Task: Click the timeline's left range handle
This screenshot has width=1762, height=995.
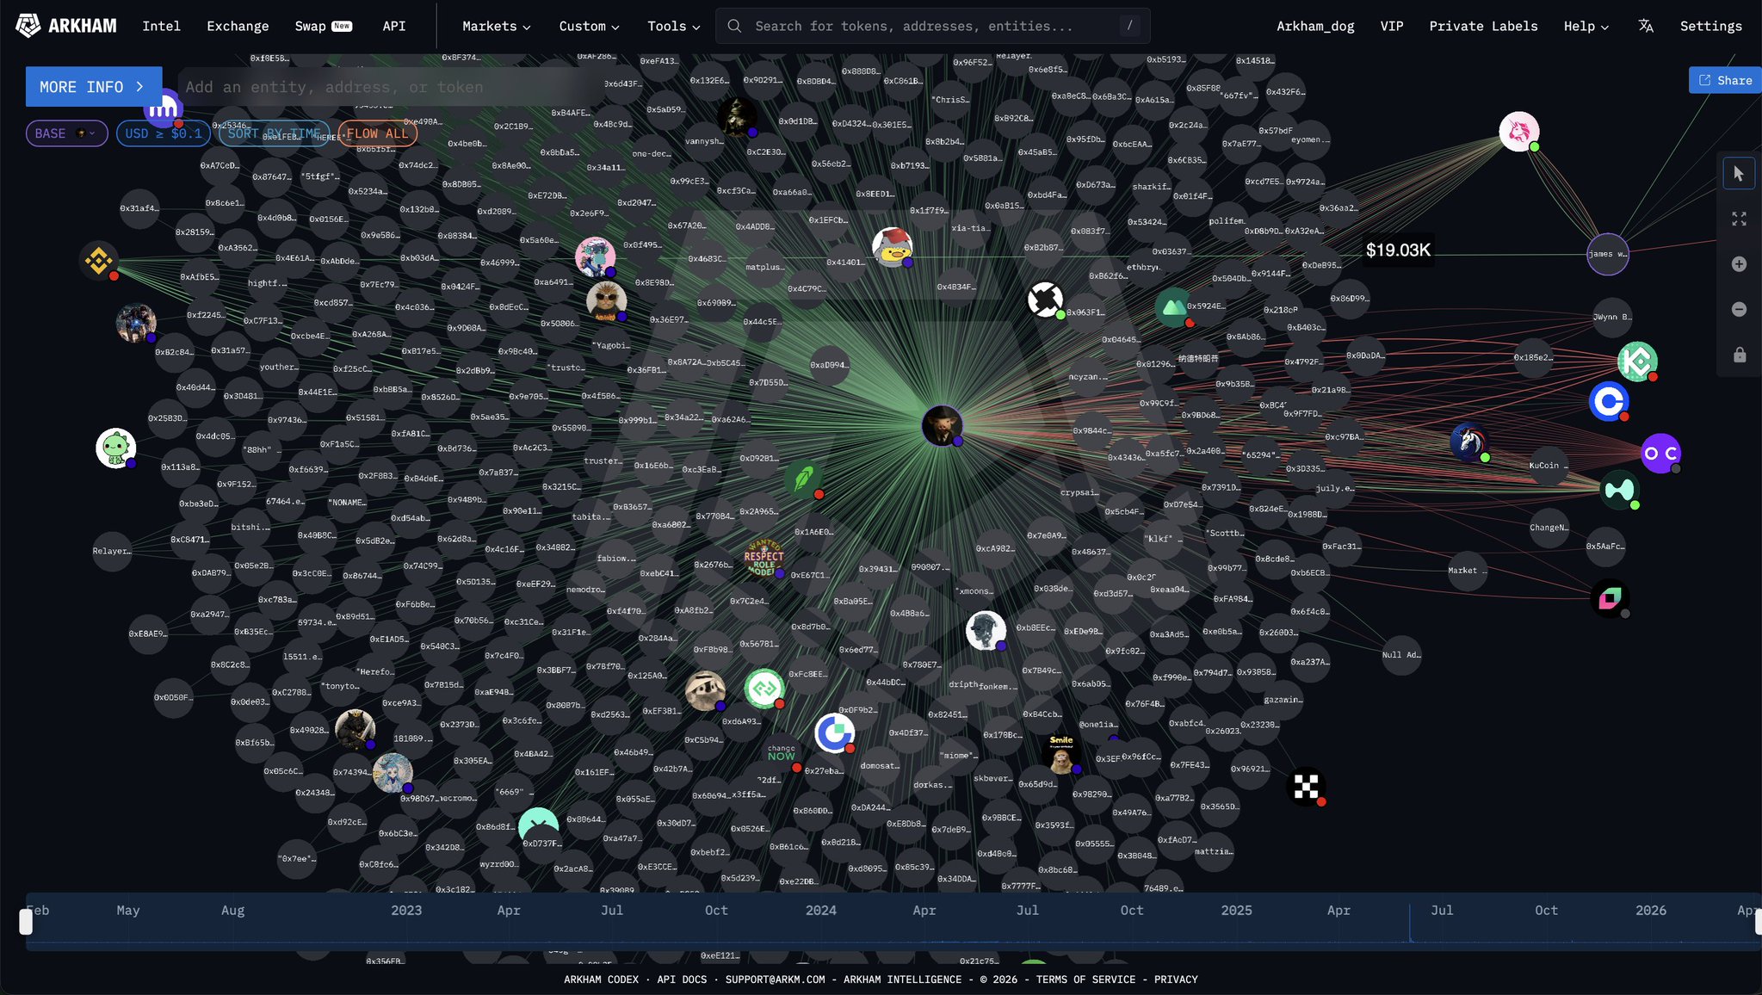Action: [x=26, y=922]
